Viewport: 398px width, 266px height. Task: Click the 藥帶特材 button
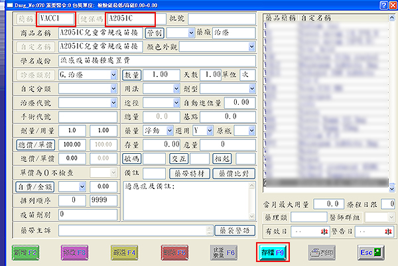point(191,172)
